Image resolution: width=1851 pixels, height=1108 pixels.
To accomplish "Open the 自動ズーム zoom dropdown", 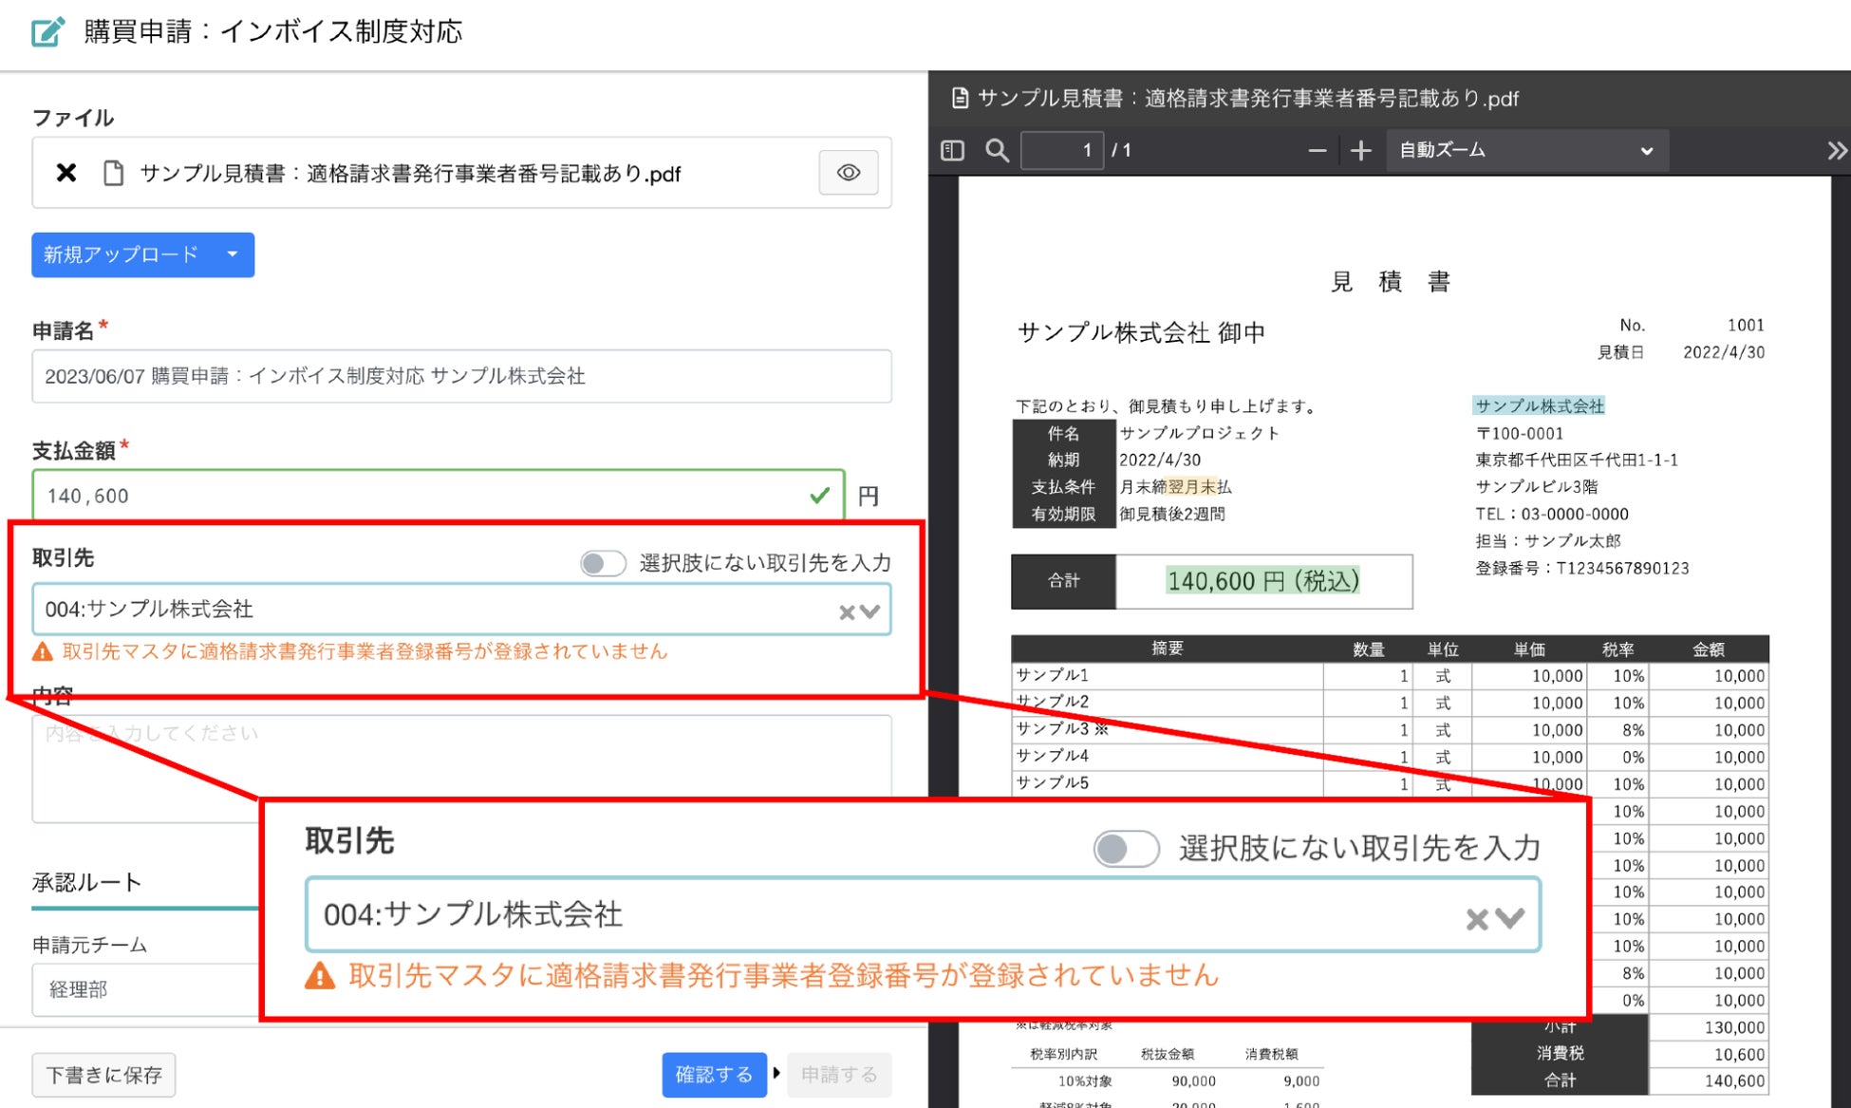I will point(1525,151).
